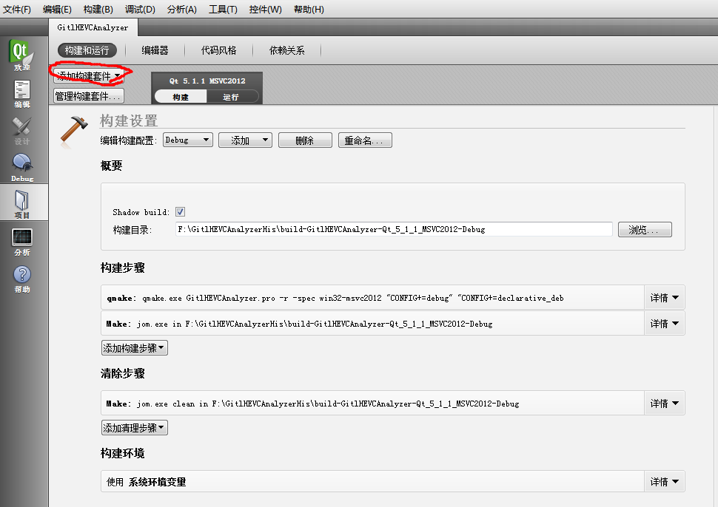Click the 删除 button
Image resolution: width=718 pixels, height=507 pixels.
click(x=305, y=140)
